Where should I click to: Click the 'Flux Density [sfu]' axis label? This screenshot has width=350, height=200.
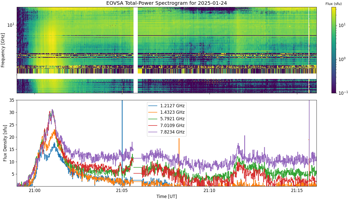[5, 143]
